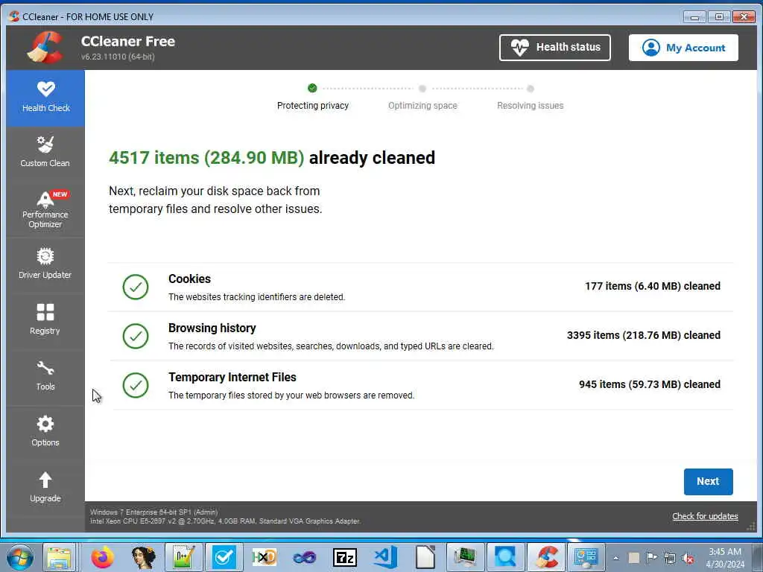Click the Next button
763x572 pixels.
[708, 482]
